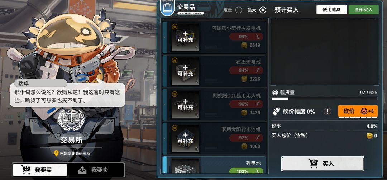Click the 使用道具 button
The width and height of the screenshot is (387, 180).
click(331, 10)
